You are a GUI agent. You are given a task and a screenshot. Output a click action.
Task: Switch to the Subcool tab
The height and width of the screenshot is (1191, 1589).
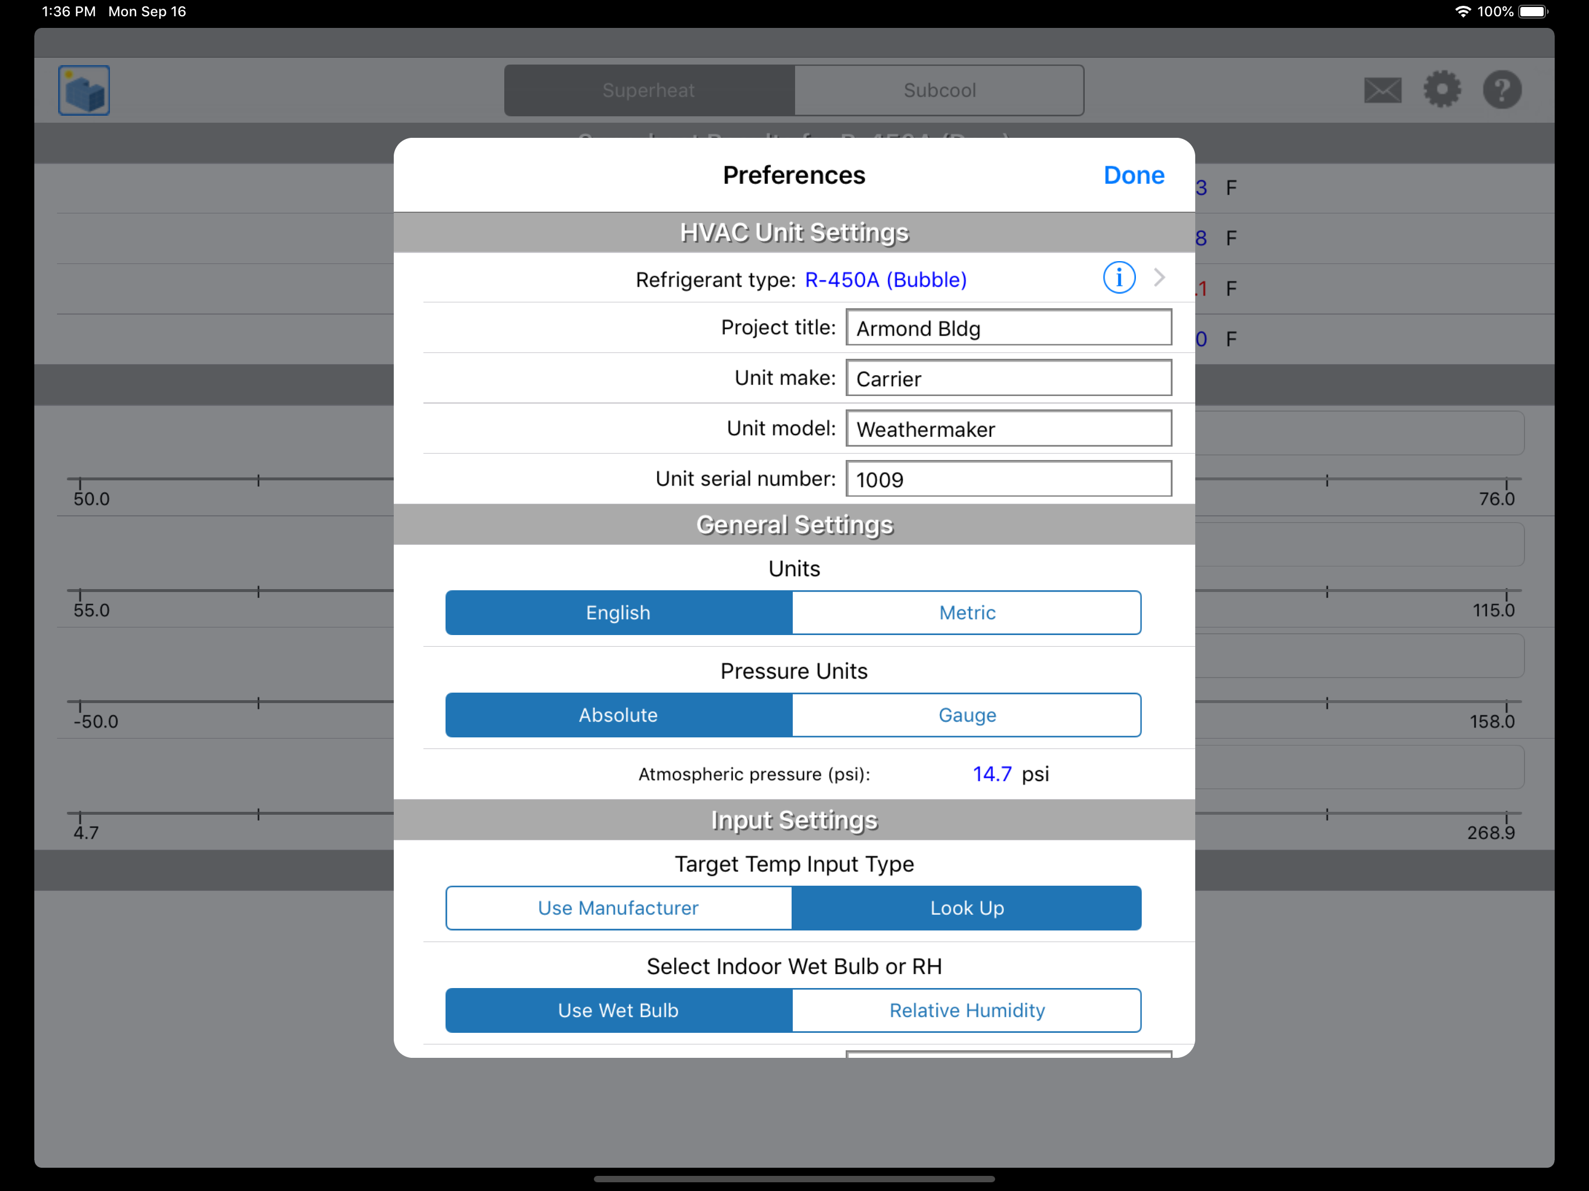tap(939, 91)
